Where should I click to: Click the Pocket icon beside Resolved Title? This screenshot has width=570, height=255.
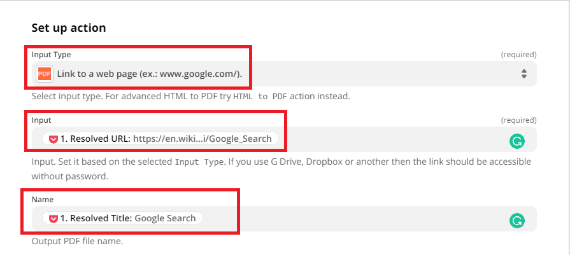(53, 218)
